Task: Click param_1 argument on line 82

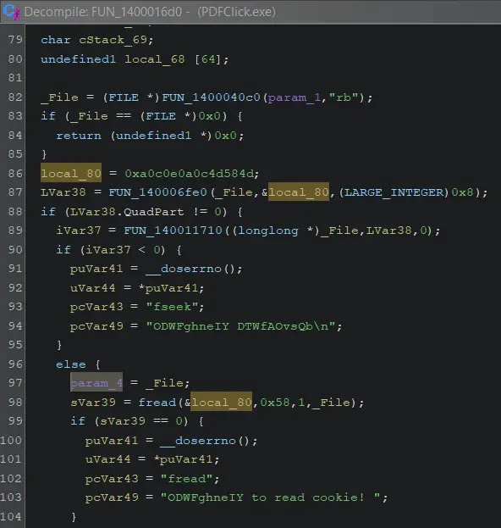Action: (x=295, y=97)
